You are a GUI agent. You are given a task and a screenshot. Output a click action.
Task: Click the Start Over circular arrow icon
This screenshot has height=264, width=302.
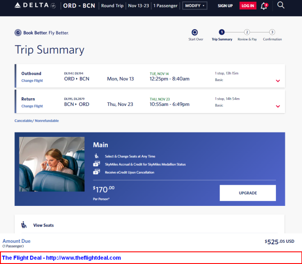point(195,32)
